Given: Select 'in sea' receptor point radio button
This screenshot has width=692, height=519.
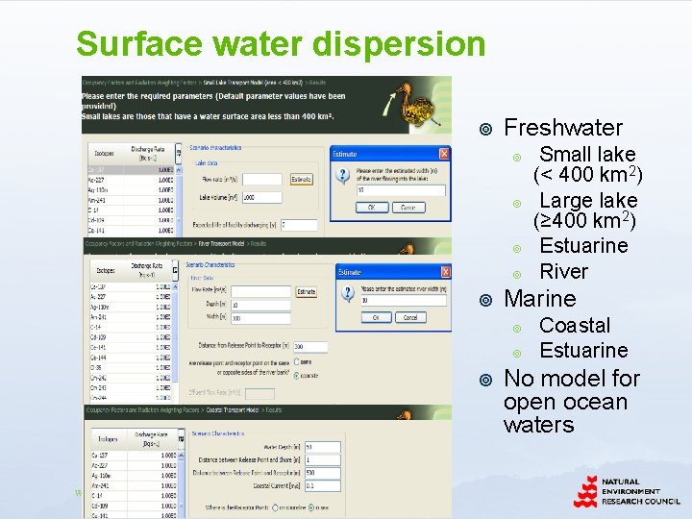Looking at the screenshot, I should click(x=311, y=508).
